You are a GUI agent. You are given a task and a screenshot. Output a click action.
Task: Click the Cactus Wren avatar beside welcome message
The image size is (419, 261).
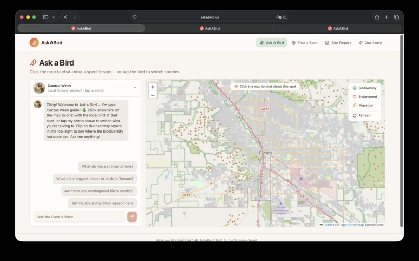pos(37,104)
